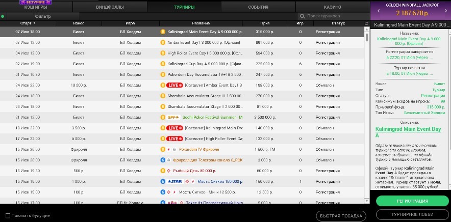The height and width of the screenshot is (222, 451).
Task: Enable the Показать будущие checkbox
Action: [x=8, y=215]
